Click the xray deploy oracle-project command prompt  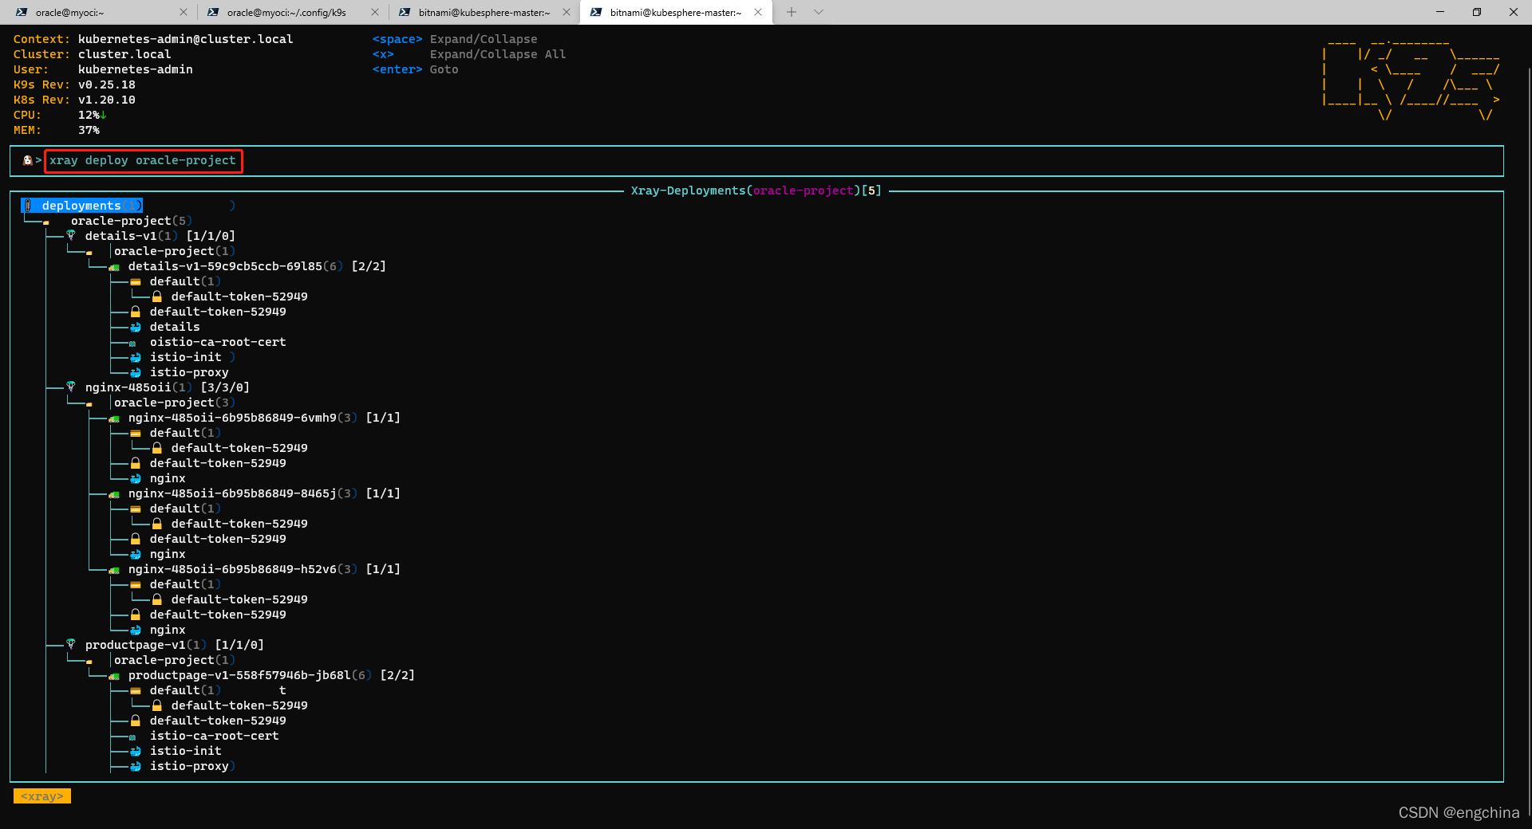143,160
